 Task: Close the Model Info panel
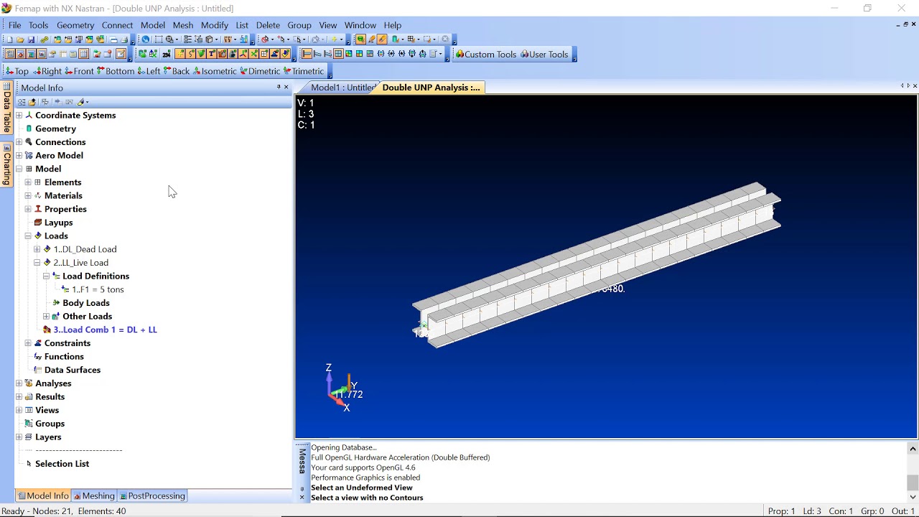286,87
